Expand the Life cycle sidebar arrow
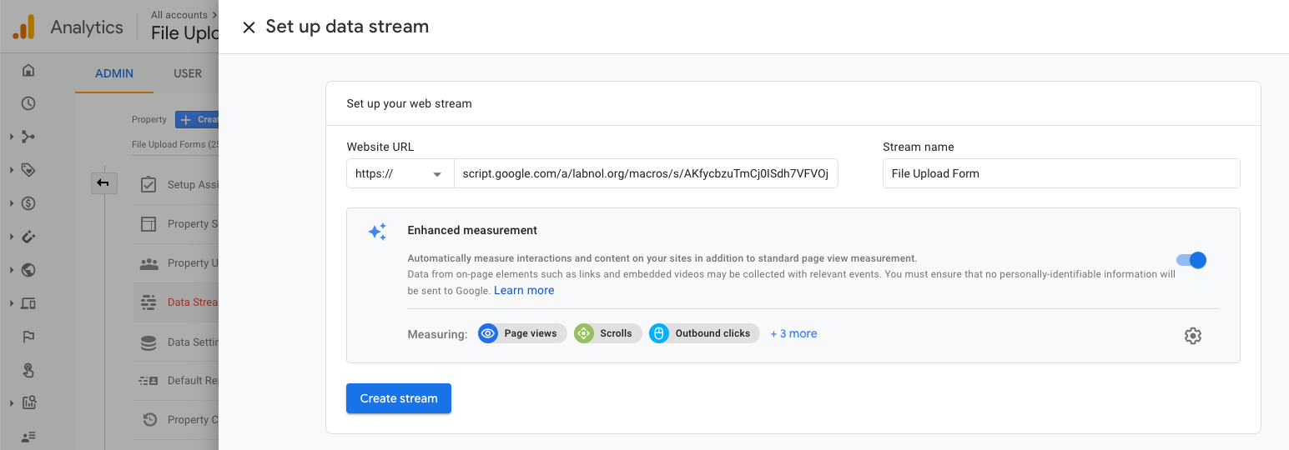 click(x=12, y=137)
